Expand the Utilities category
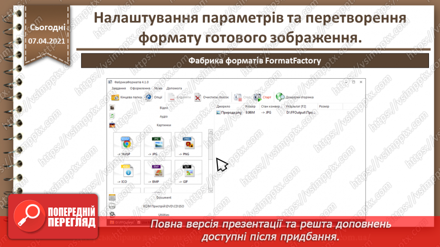Image resolution: width=440 pixels, height=247 pixels. tap(163, 215)
